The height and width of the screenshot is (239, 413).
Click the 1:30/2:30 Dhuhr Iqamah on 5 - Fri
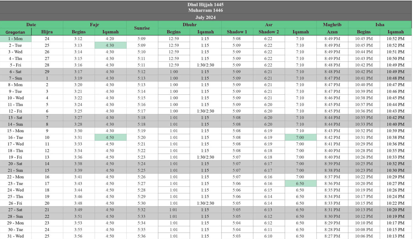206,65
